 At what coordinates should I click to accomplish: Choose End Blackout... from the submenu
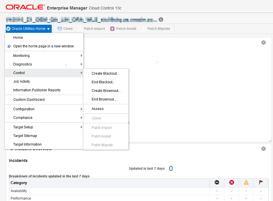(x=106, y=82)
